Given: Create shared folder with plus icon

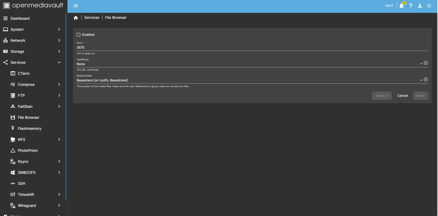Looking at the screenshot, I should tap(426, 79).
